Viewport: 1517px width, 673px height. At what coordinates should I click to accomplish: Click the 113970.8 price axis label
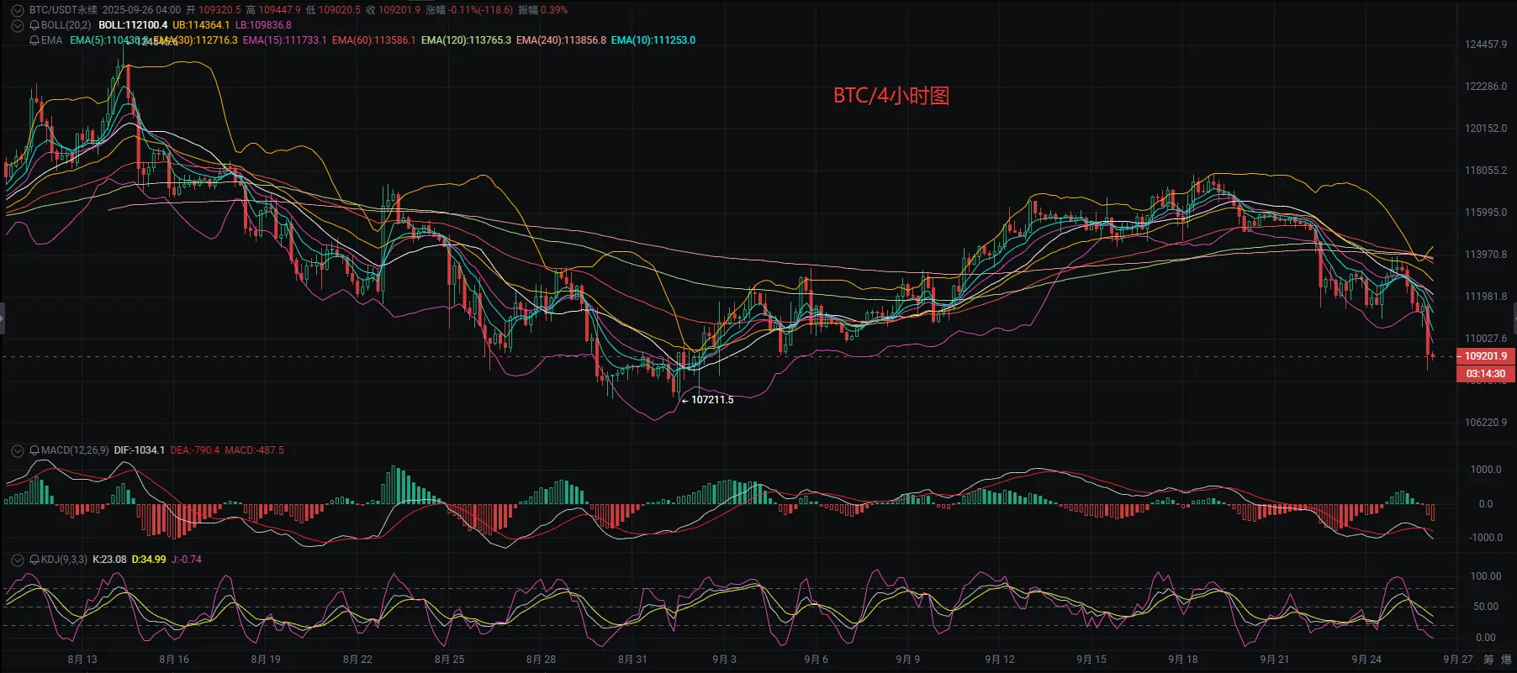point(1486,255)
